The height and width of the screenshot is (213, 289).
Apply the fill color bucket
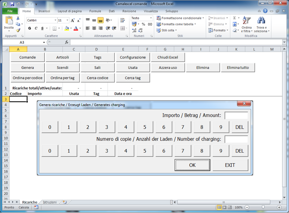pyautogui.click(x=66, y=29)
